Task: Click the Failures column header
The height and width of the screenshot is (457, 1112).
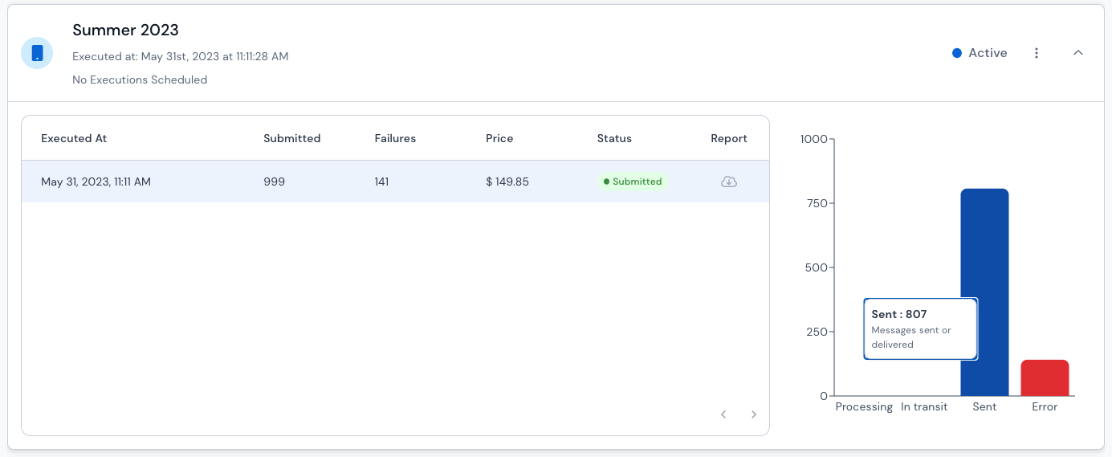Action: 395,138
